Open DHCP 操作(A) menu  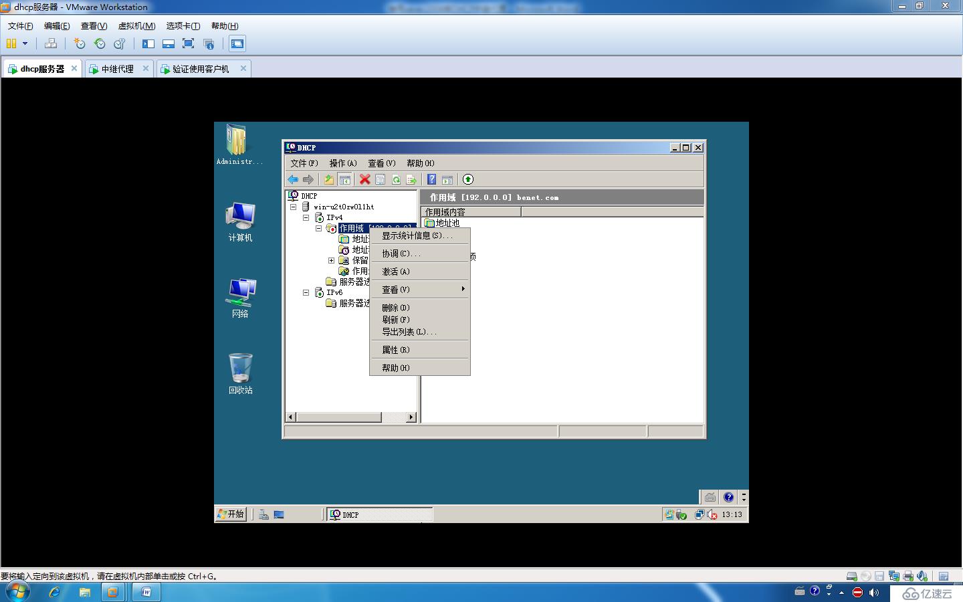point(343,163)
